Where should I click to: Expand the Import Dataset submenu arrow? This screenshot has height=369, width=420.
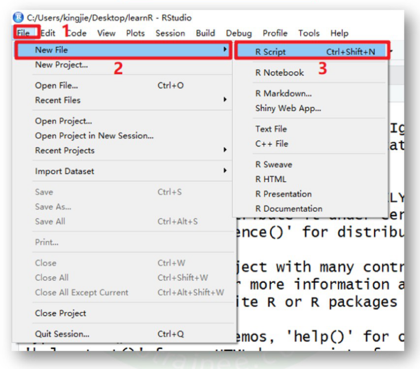[225, 170]
